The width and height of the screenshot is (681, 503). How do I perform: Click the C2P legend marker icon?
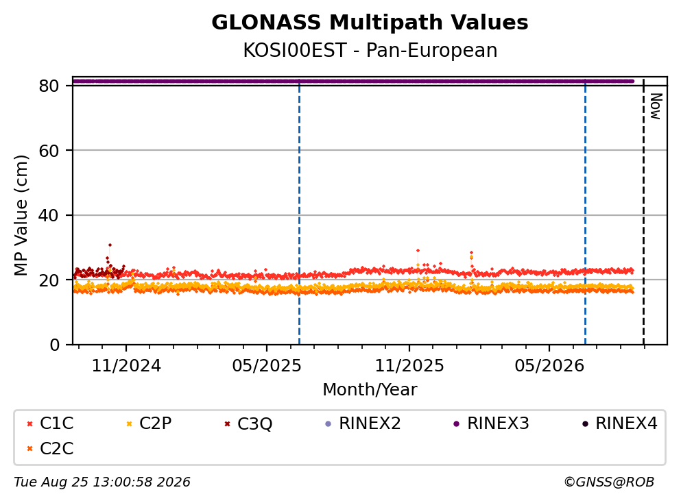coord(129,424)
